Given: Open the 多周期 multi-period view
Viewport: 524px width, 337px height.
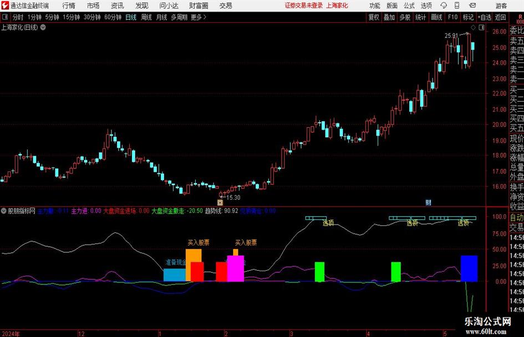Looking at the screenshot, I should pyautogui.click(x=179, y=17).
